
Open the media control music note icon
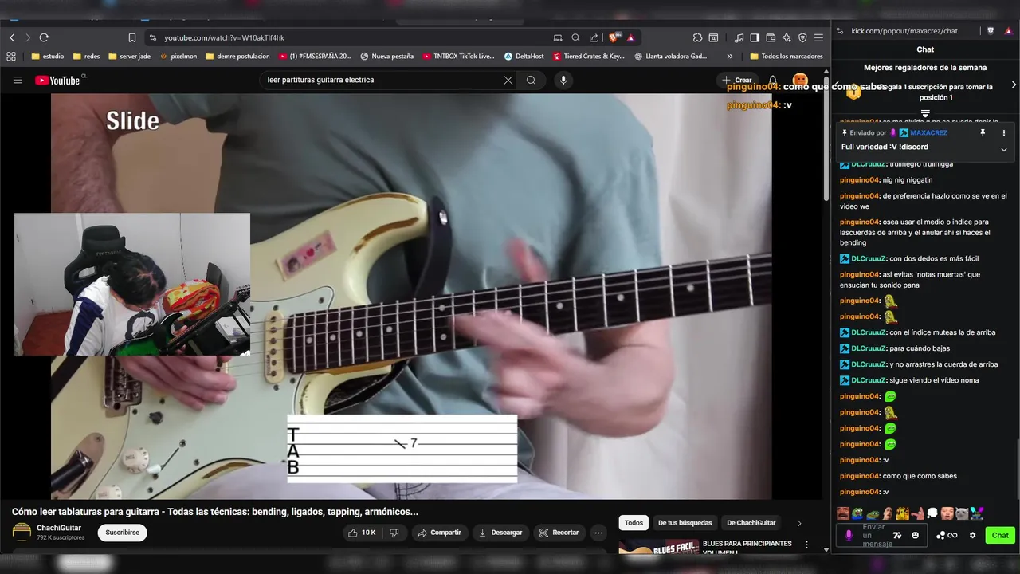(x=739, y=37)
